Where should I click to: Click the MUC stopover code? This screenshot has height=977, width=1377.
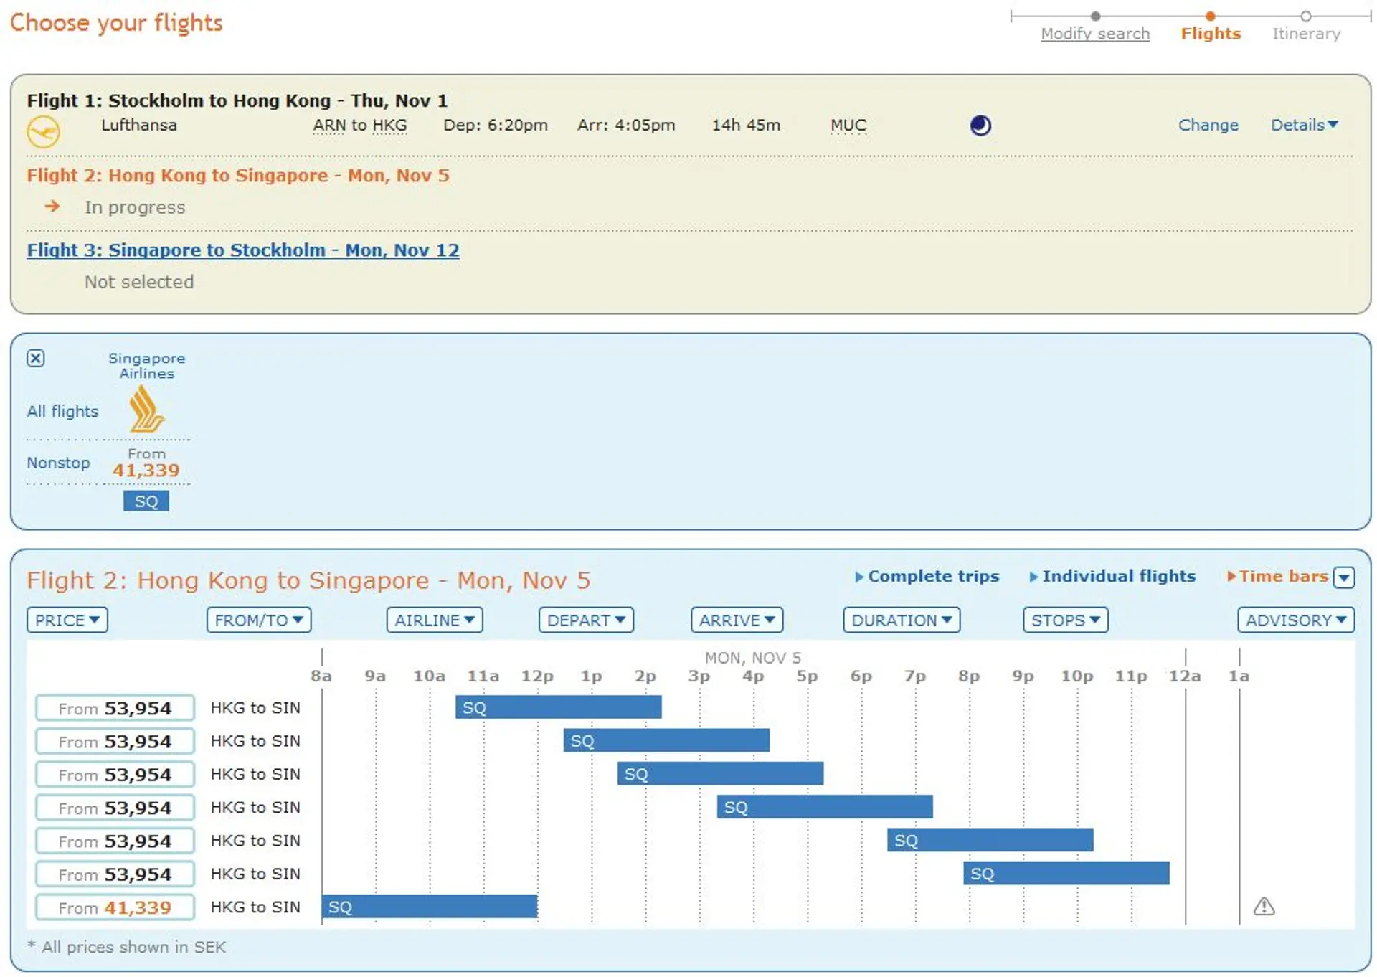[x=848, y=125]
